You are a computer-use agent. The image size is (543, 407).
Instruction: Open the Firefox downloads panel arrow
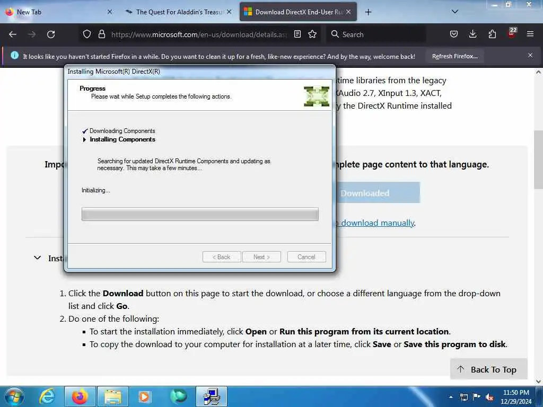pos(472,34)
